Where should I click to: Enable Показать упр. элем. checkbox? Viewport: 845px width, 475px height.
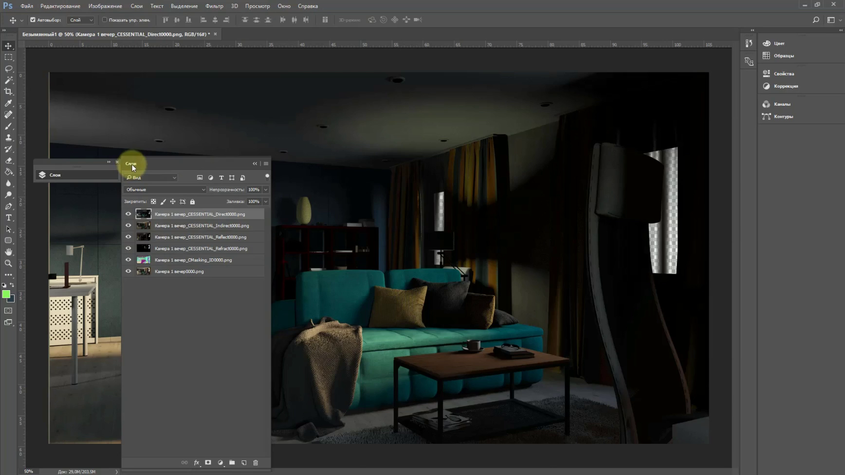tap(105, 20)
